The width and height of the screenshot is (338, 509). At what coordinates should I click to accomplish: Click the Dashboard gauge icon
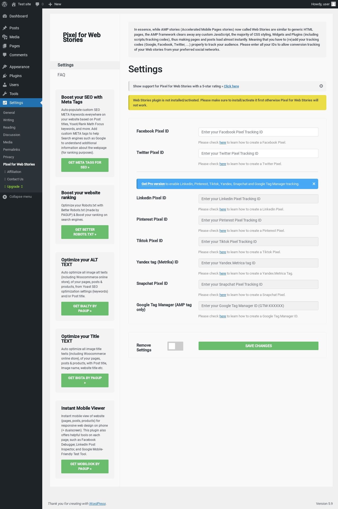pos(5,16)
